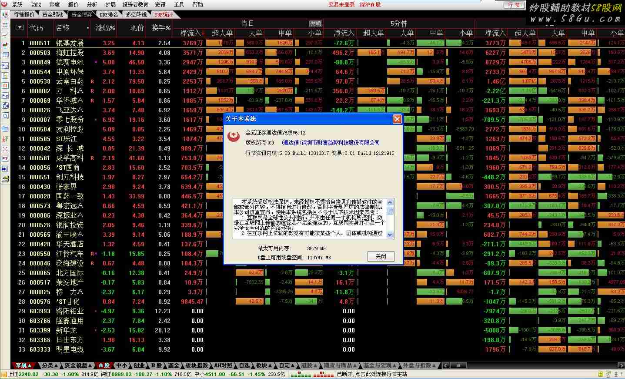Expand the 外盘与指数 bottom tab menu
This screenshot has height=379, width=625.
[x=434, y=366]
